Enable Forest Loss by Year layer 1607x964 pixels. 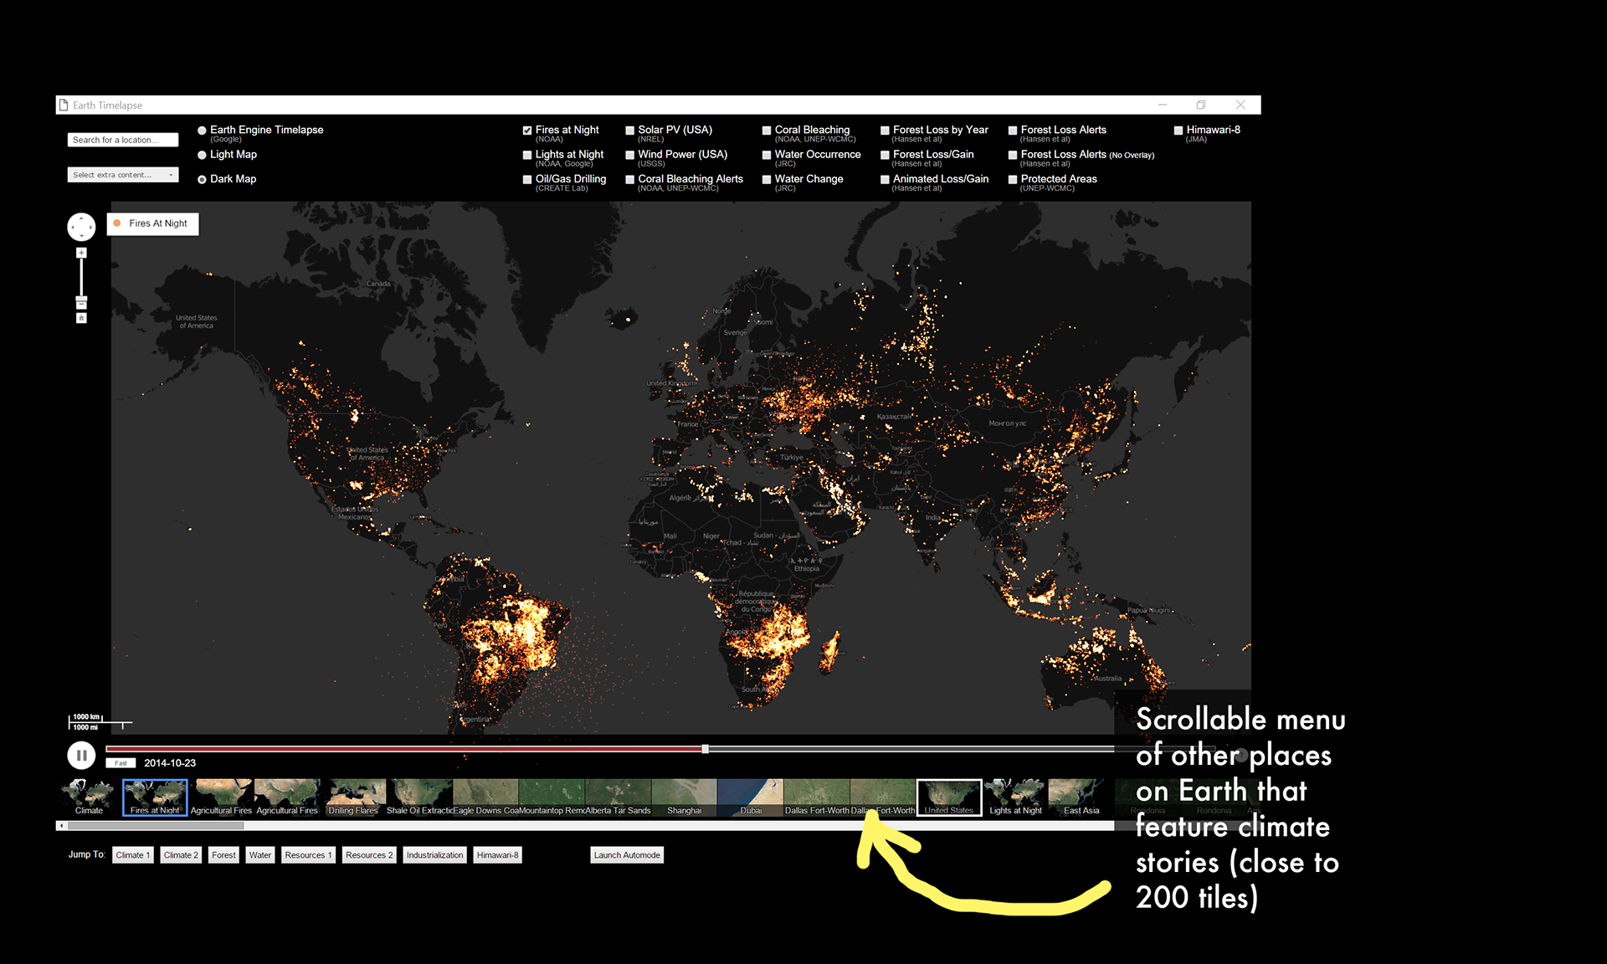point(885,131)
